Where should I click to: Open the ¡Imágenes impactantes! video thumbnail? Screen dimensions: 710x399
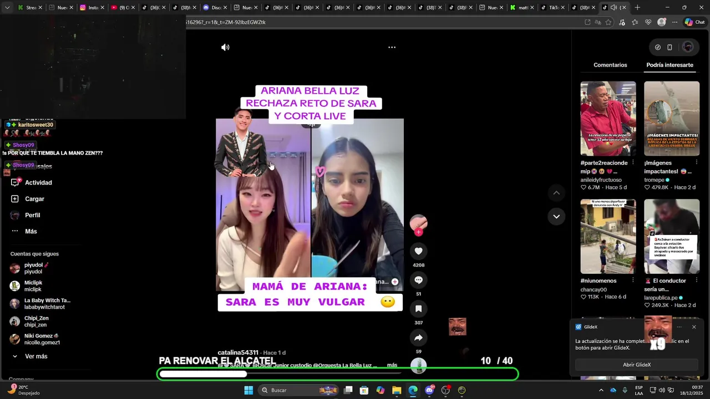[672, 119]
